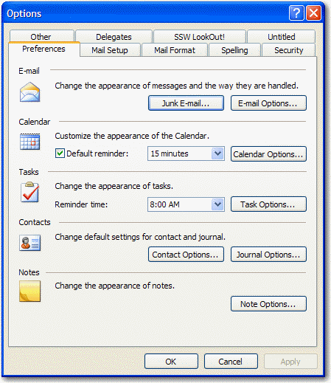Screen dimensions: 331x383
Task: Uncheck the Default reminder checkbox
Action: click(60, 153)
